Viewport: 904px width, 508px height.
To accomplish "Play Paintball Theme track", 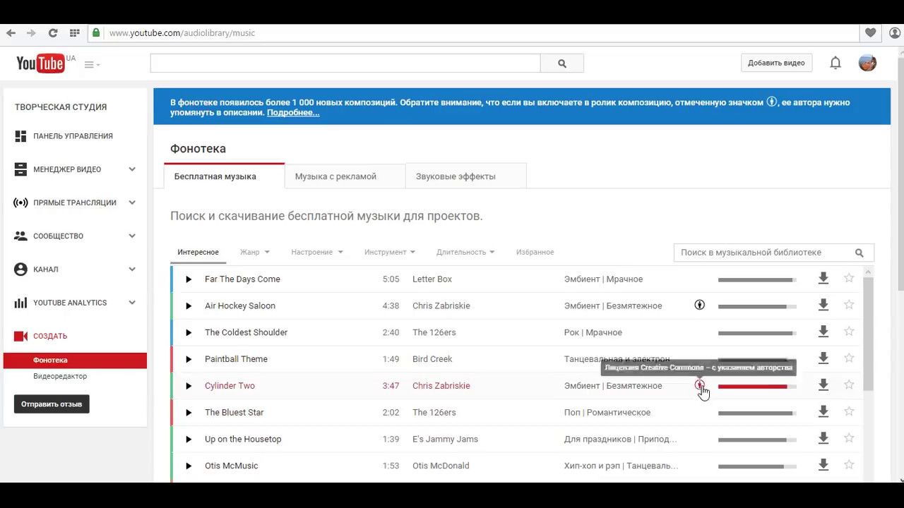I will click(189, 359).
